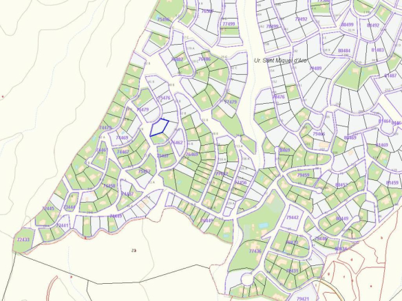Select block label 79489

315,68
